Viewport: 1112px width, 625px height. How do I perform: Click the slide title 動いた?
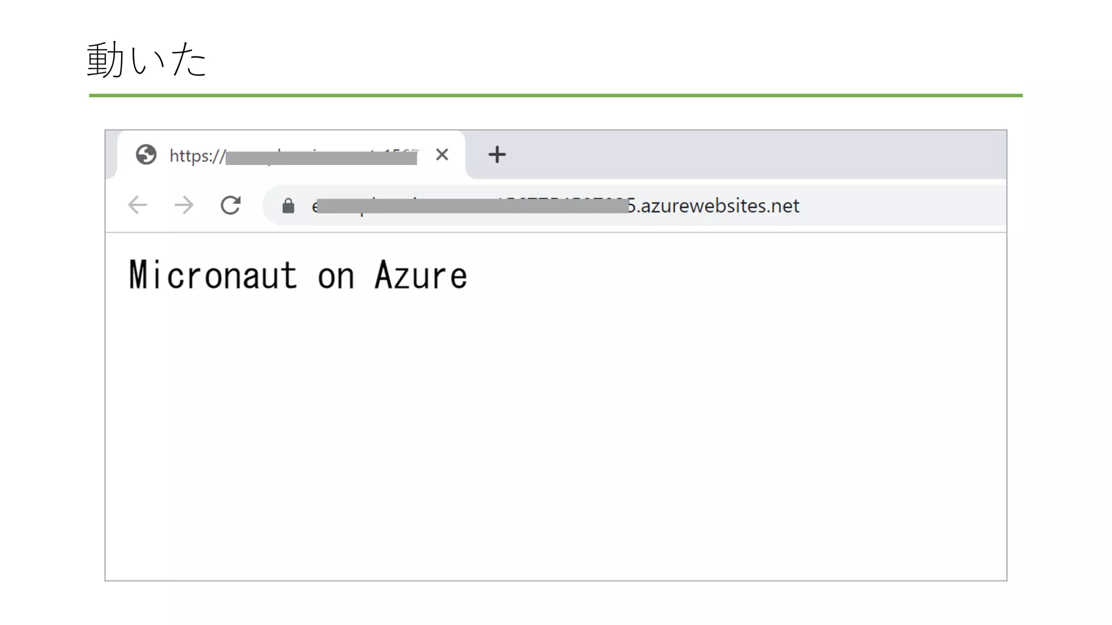(x=147, y=60)
